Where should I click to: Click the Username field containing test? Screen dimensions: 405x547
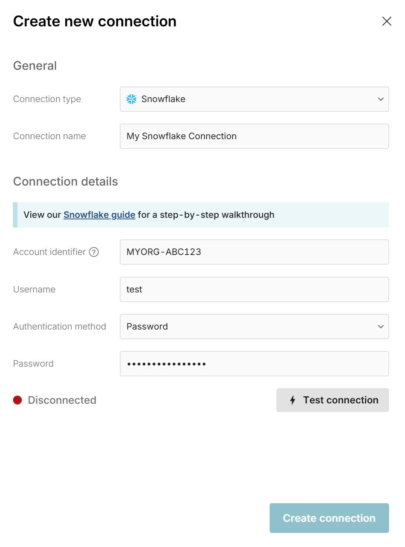click(x=254, y=289)
